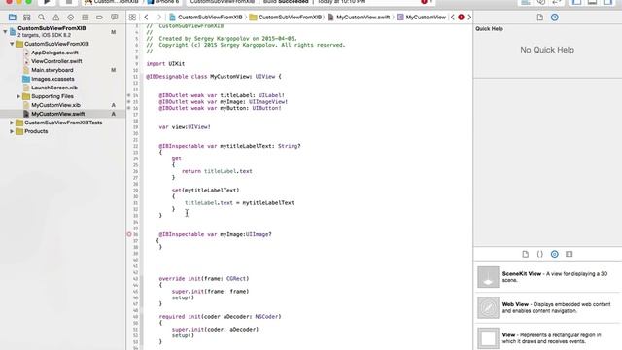Screen dimensions: 622x350
Task: Select the Products folder row
Action: pyautogui.click(x=62, y=131)
